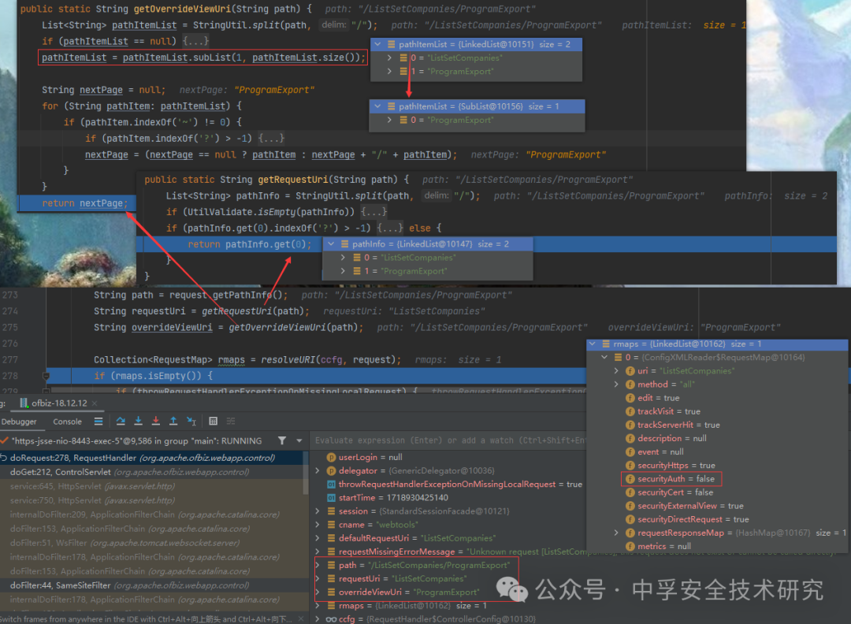Expand the method = "all" field
The width and height of the screenshot is (851, 624).
point(616,384)
